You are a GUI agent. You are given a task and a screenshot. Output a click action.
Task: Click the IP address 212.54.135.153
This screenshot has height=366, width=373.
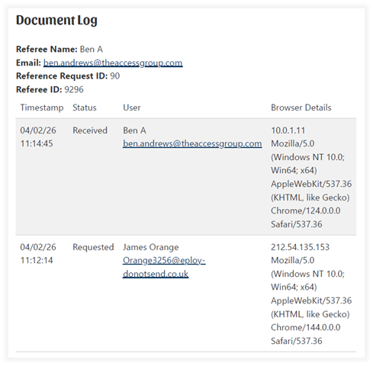coord(301,247)
